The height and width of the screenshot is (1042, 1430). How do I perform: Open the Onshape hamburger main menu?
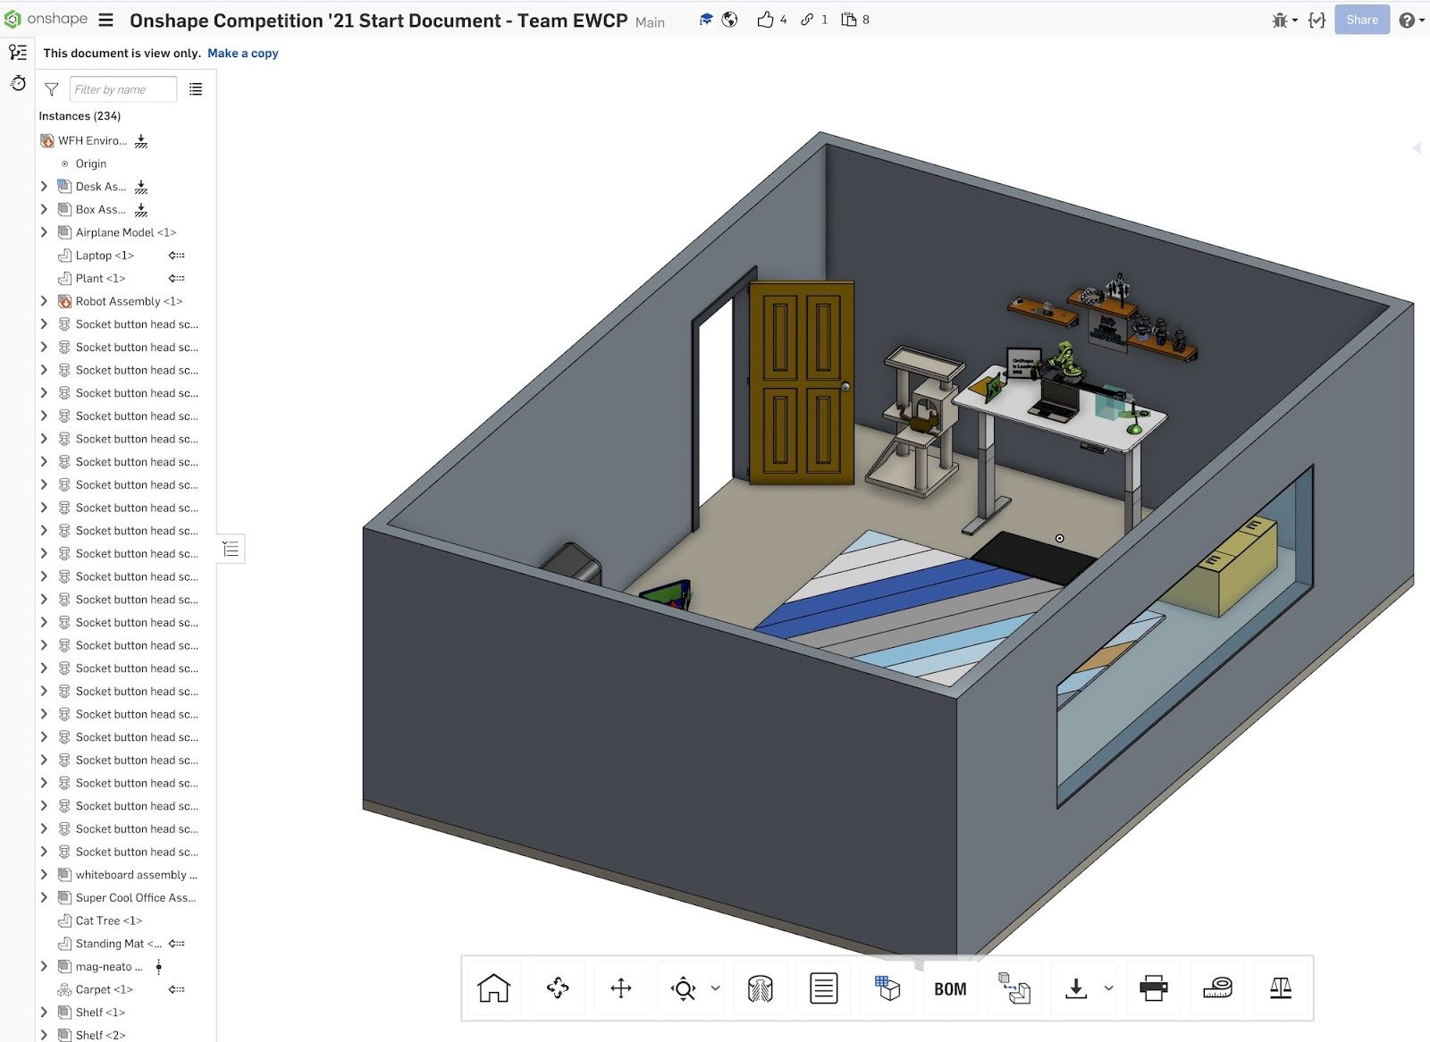tap(105, 20)
